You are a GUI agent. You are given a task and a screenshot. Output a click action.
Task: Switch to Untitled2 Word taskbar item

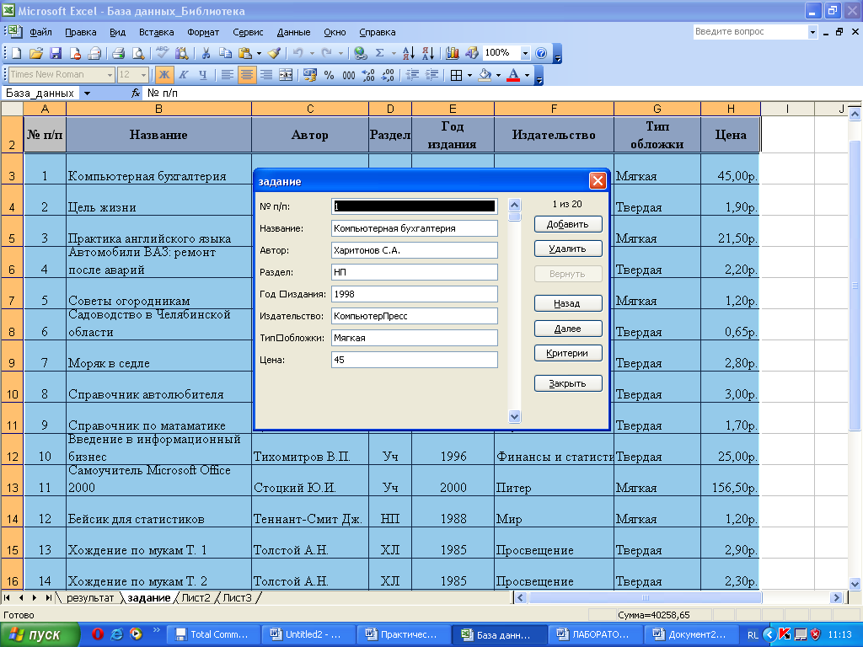tap(308, 634)
